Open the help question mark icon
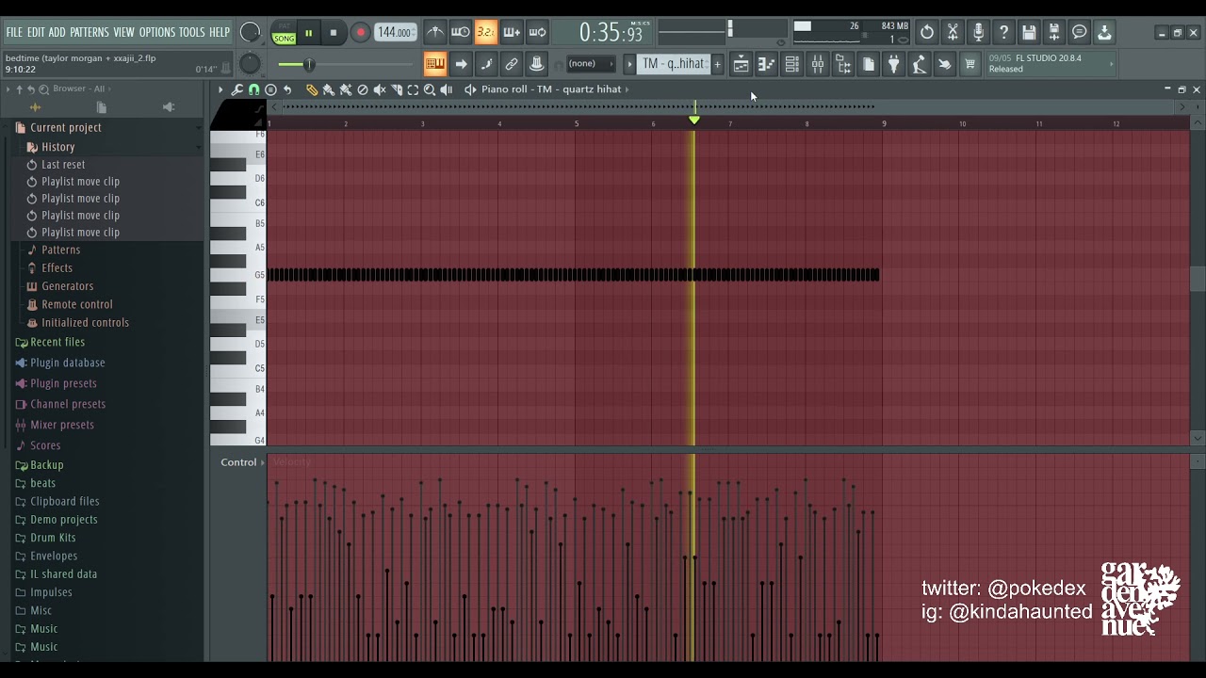Screen dimensions: 1206x678 (1003, 33)
